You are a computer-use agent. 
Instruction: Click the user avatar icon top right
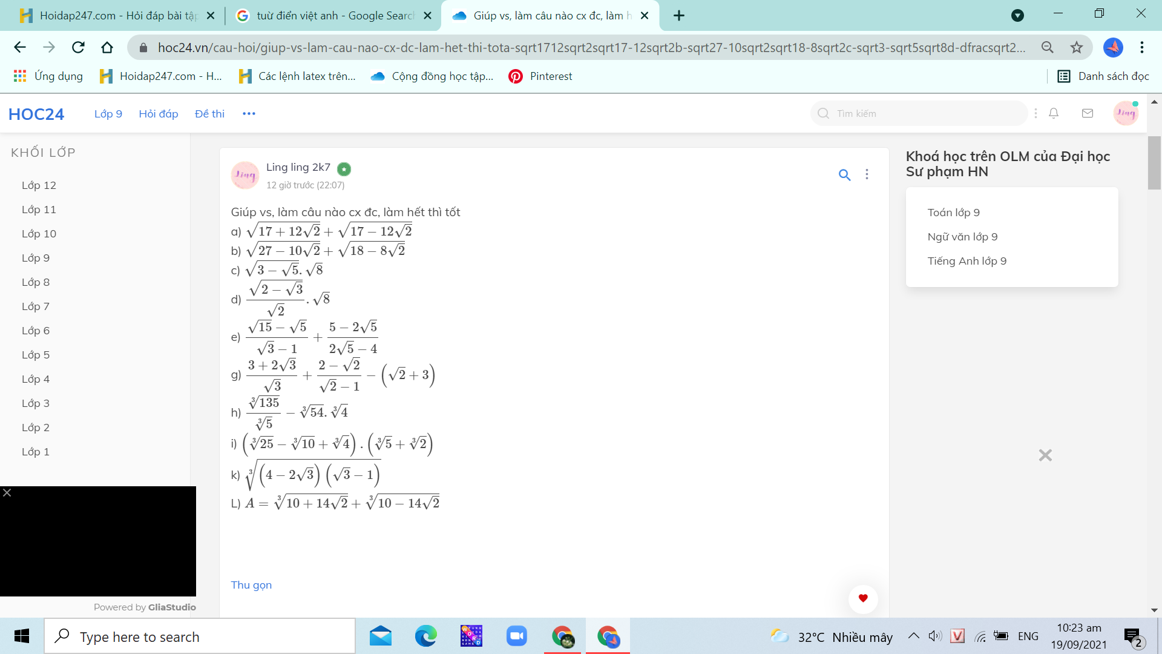pos(1125,113)
